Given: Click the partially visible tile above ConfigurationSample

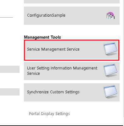Looking at the screenshot, I should [x=72, y=2].
